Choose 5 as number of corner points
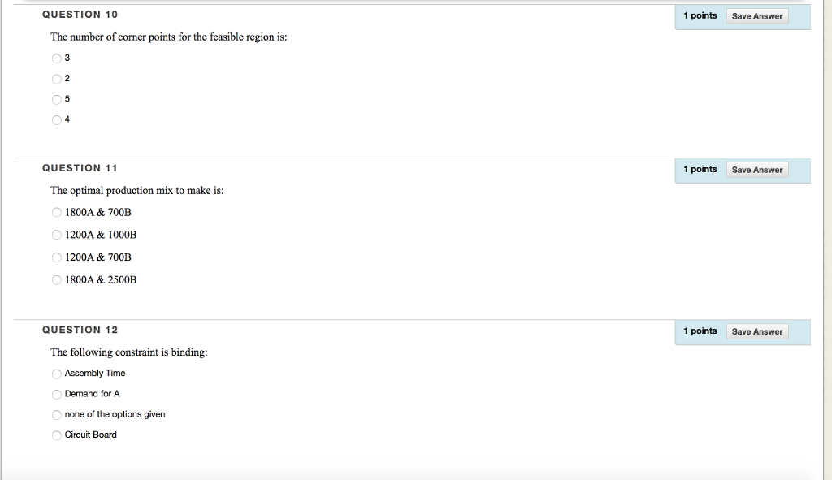This screenshot has height=480, width=832. tap(56, 100)
